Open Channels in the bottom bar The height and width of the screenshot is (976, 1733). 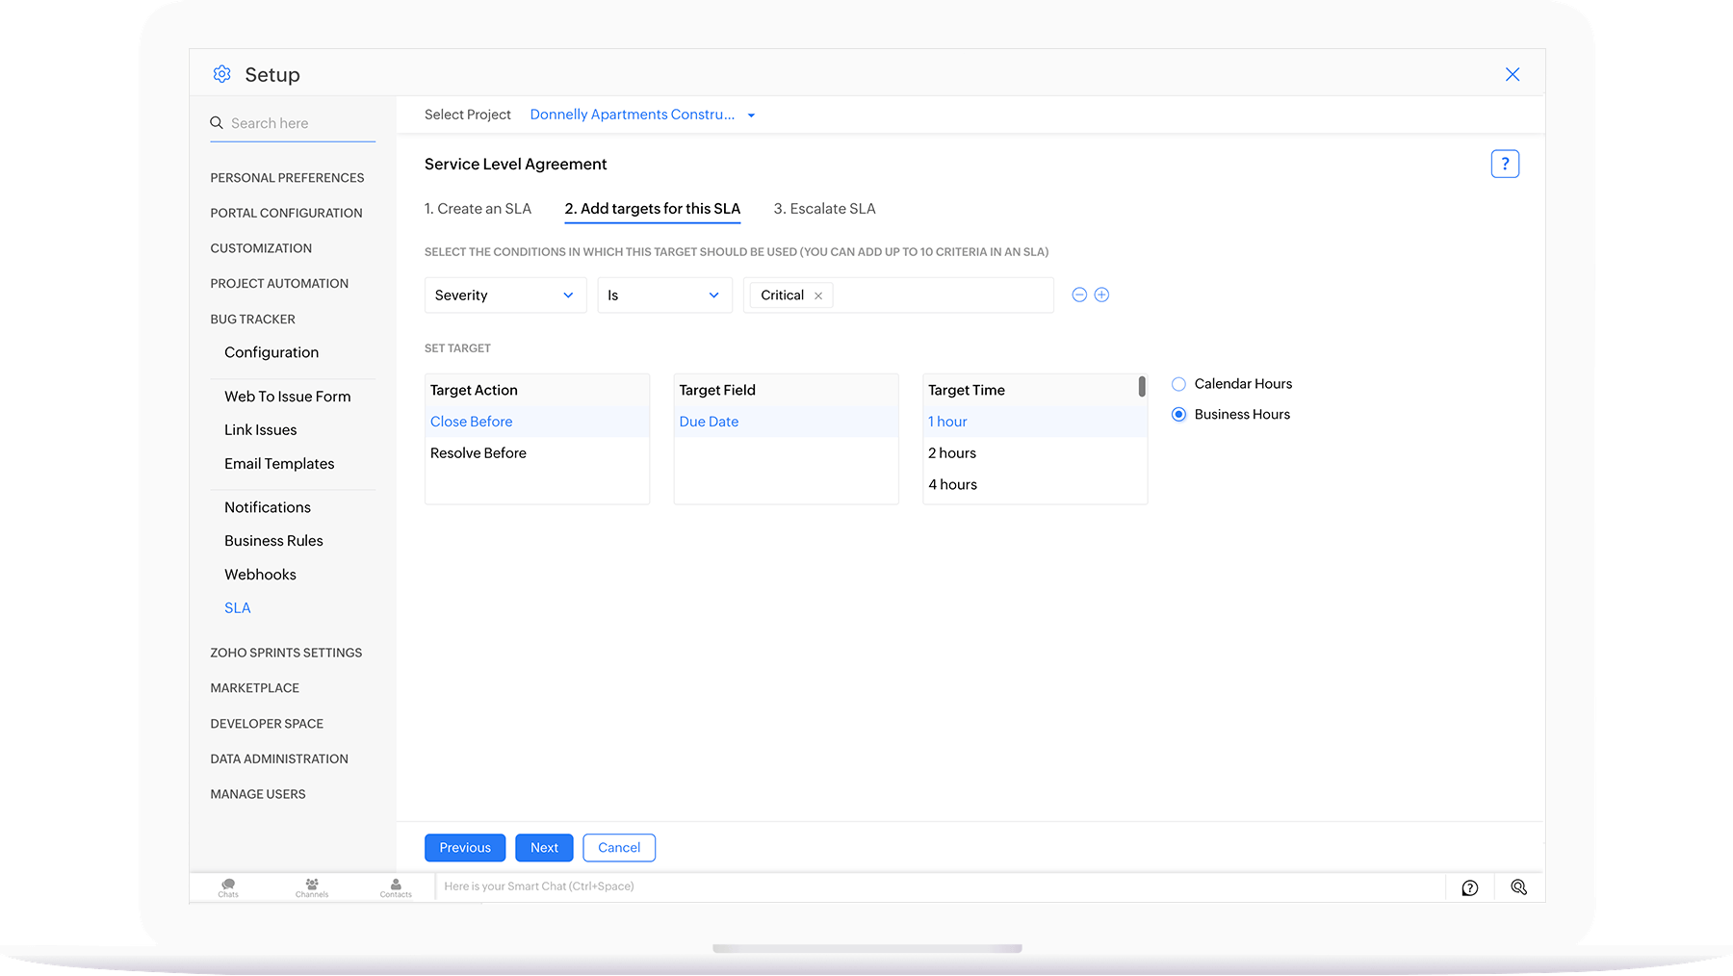click(312, 886)
